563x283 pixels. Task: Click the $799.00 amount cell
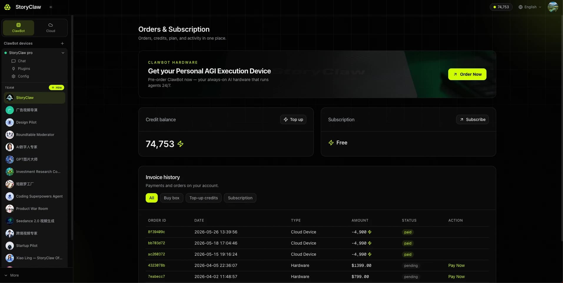tap(360, 277)
